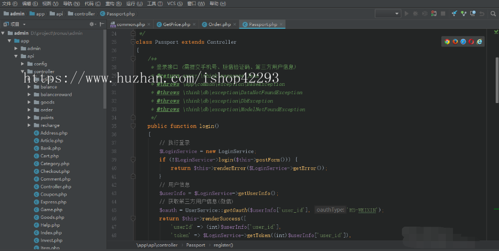Open the 帮助 (H) menu
Image resolution: width=499 pixels, height=251 pixels.
coord(218,3)
